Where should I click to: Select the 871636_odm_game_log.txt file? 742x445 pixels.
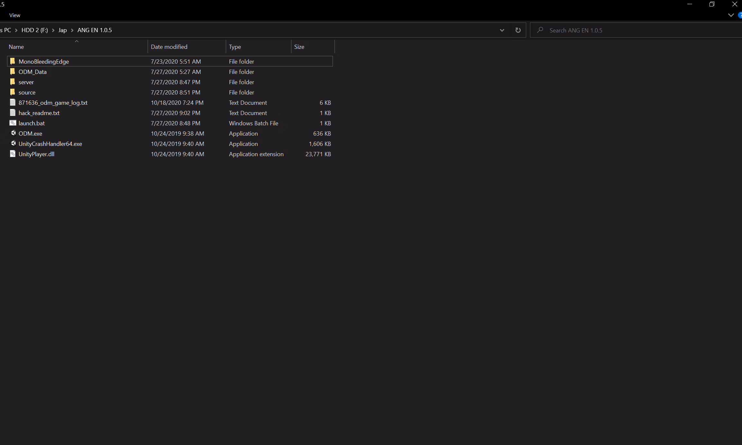pos(53,103)
